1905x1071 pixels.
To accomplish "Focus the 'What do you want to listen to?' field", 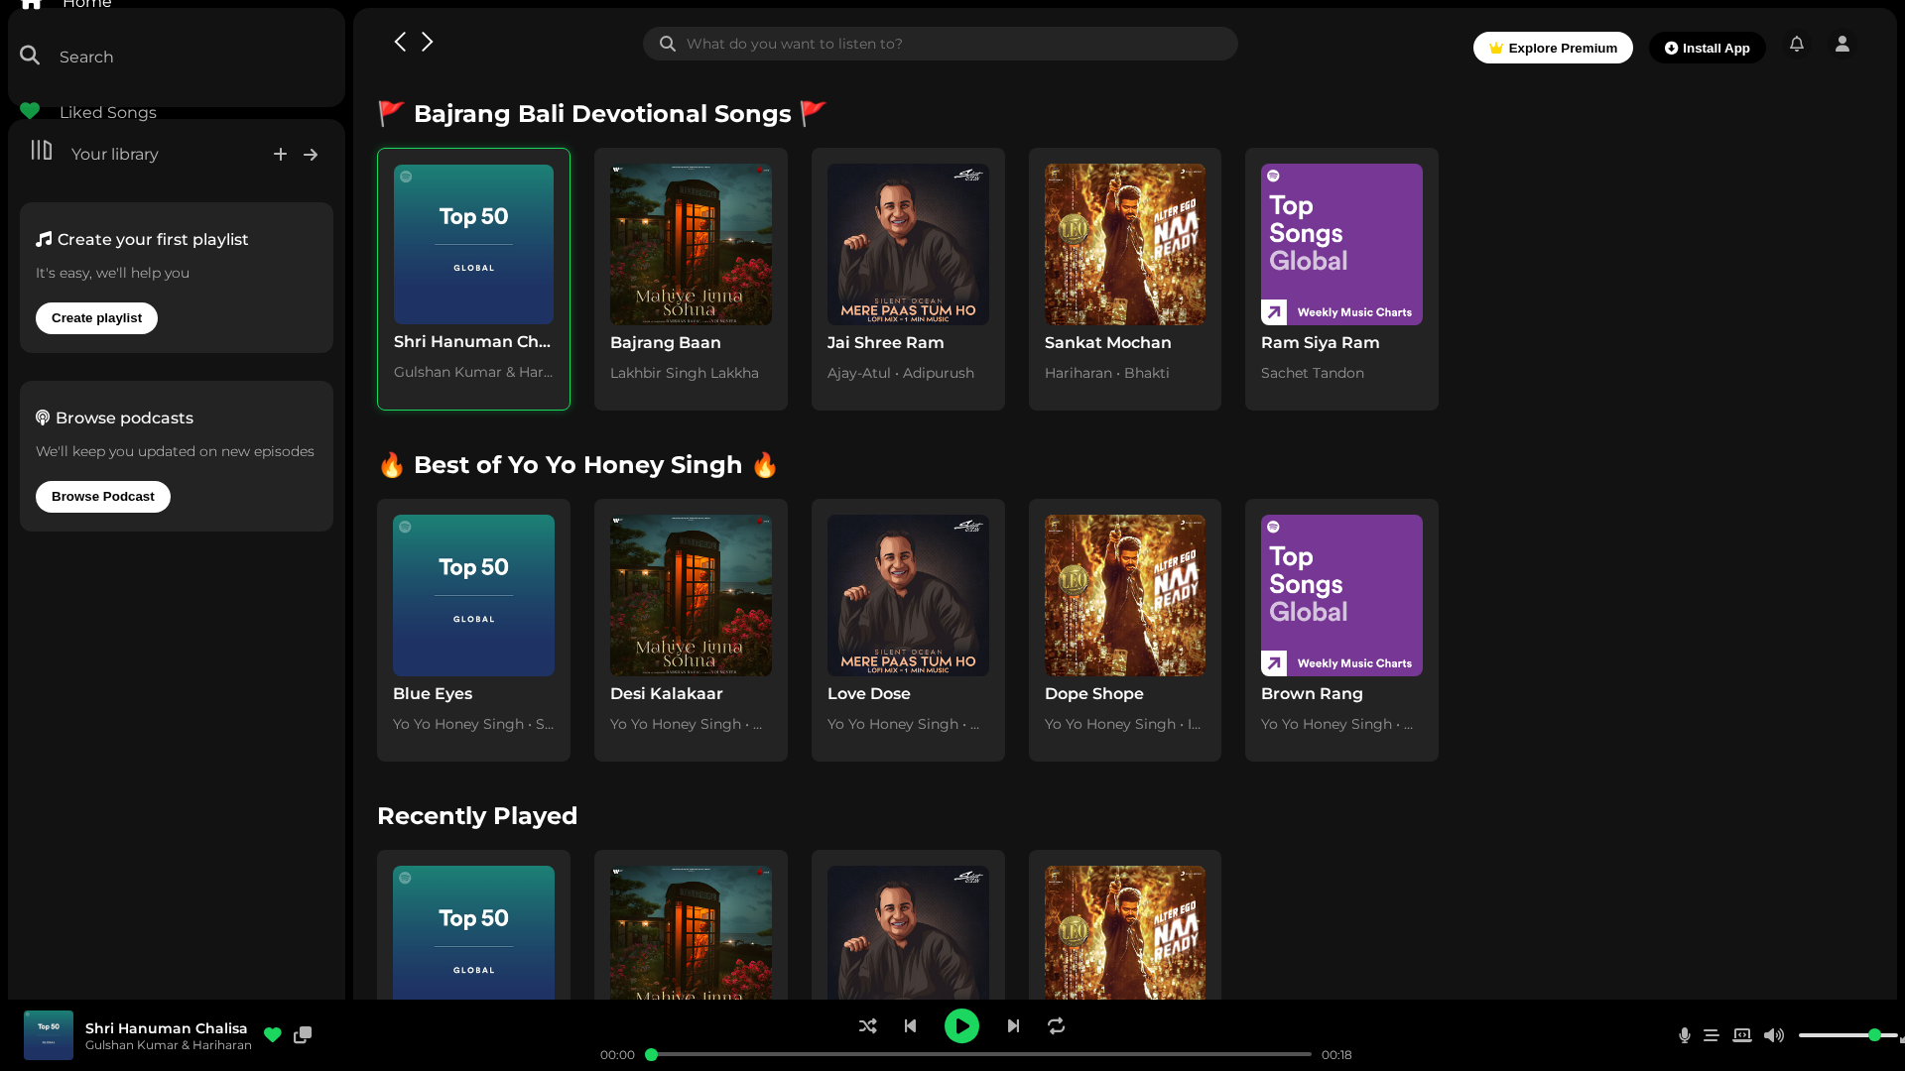I will tap(941, 44).
